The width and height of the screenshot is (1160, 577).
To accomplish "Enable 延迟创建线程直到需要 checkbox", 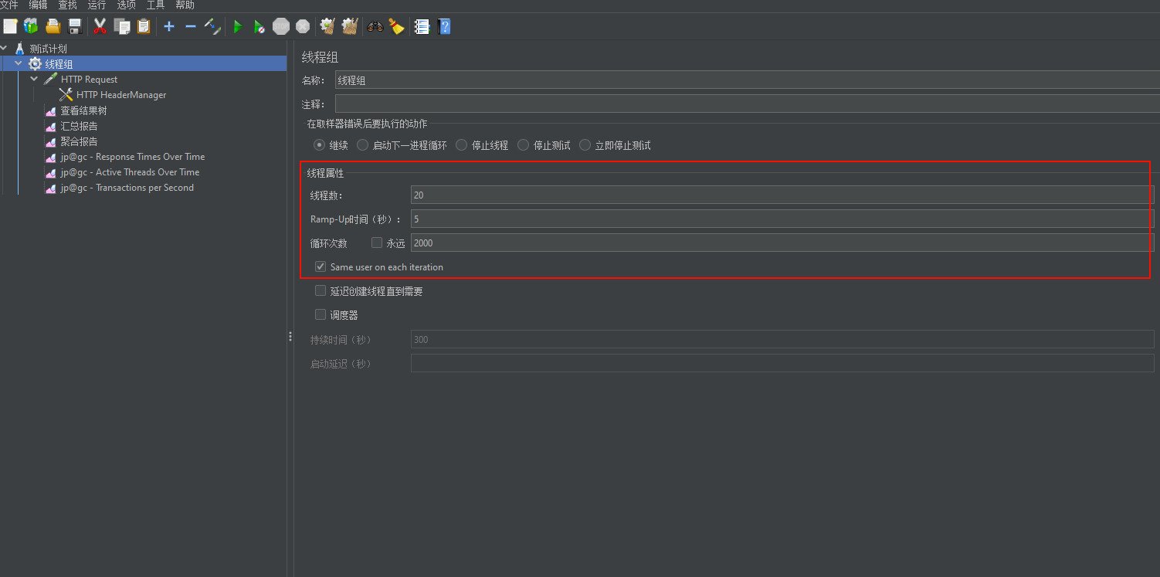I will tap(321, 291).
